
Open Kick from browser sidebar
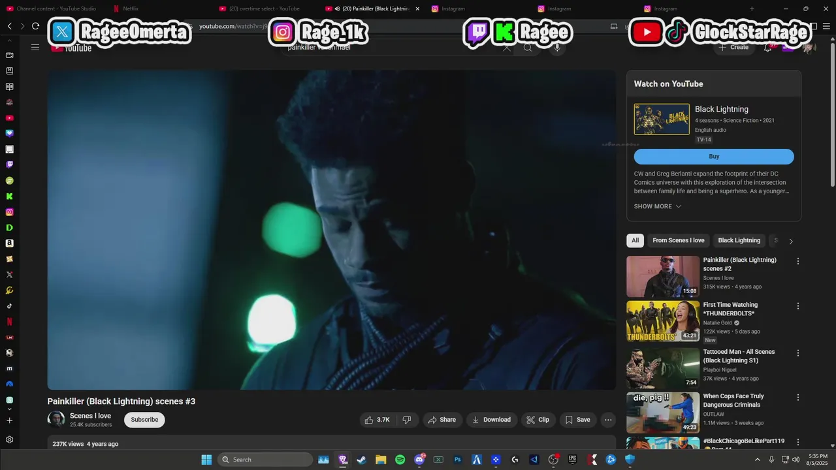coord(9,196)
